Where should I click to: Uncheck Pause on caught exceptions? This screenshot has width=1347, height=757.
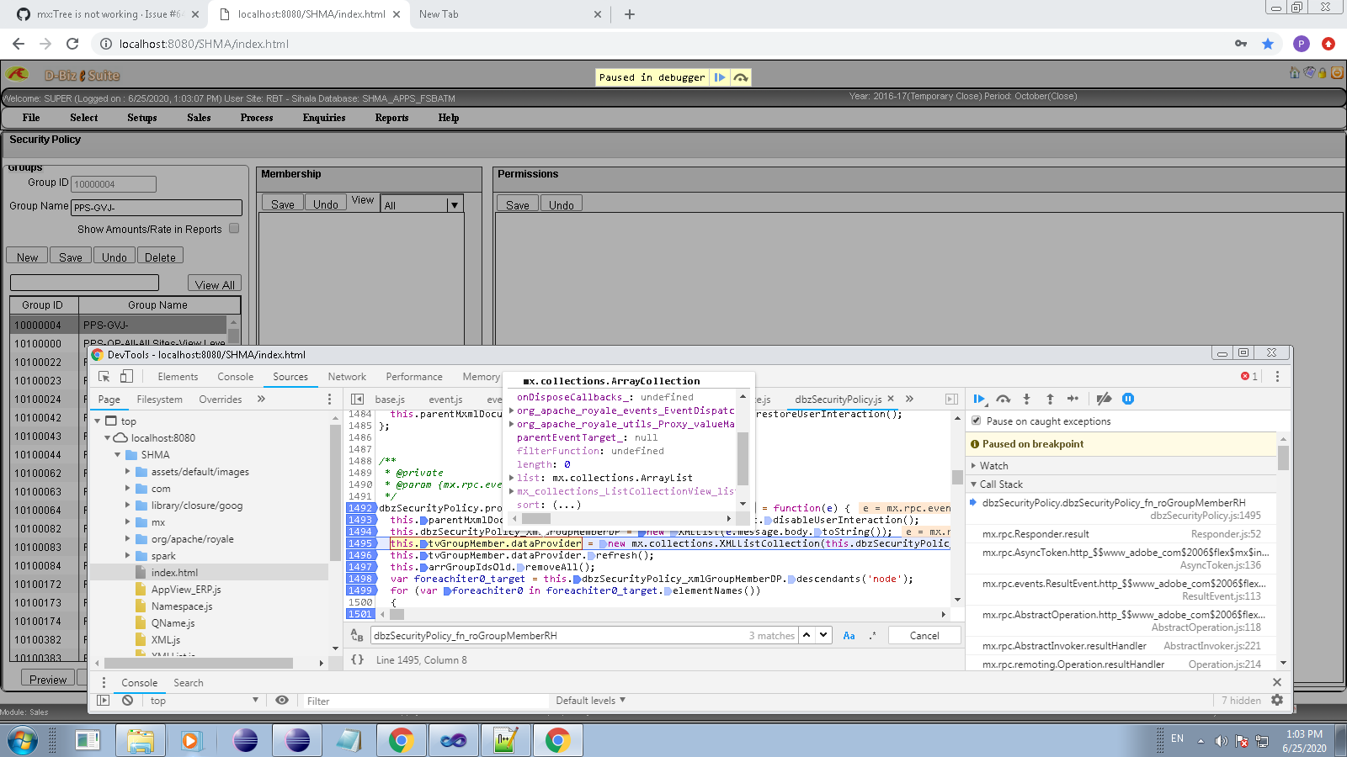point(977,421)
